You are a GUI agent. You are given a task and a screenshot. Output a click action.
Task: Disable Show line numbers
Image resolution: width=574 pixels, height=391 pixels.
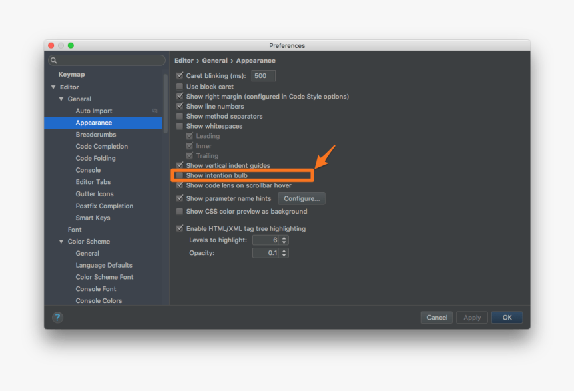179,106
